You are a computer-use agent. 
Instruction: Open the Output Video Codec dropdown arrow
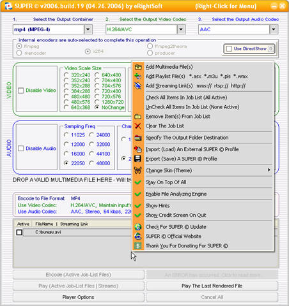pyautogui.click(x=181, y=29)
